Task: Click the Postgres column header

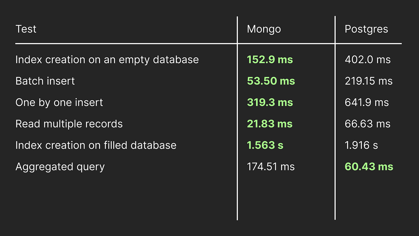Action: [x=366, y=29]
